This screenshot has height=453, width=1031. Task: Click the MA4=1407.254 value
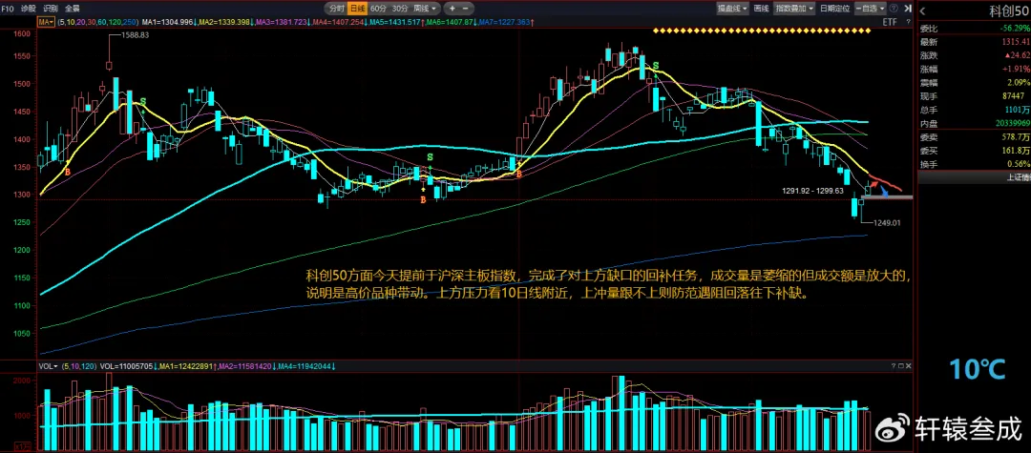coord(339,22)
